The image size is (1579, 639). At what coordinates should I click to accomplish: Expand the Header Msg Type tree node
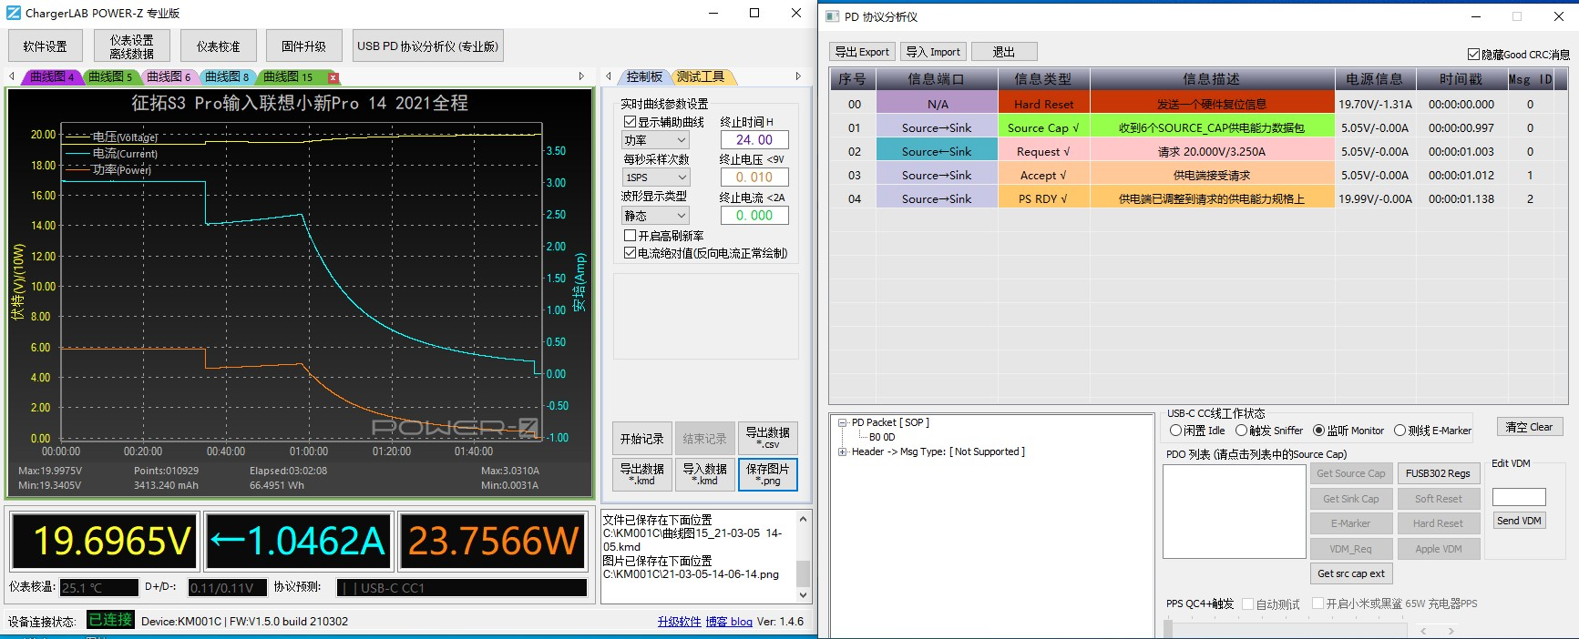click(843, 451)
